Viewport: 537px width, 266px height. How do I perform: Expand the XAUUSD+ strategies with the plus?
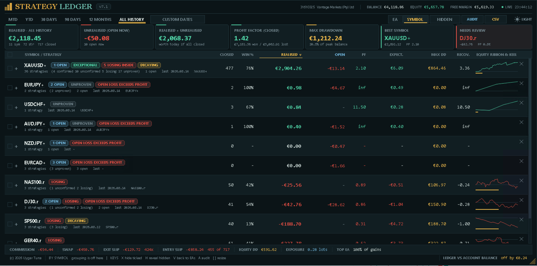click(x=16, y=68)
